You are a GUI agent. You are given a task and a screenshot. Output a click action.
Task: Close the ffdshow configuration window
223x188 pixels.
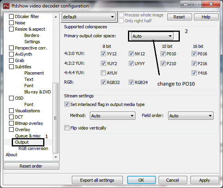pyautogui.click(x=211, y=4)
